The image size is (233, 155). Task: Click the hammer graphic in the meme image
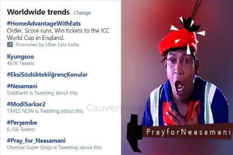(135, 132)
